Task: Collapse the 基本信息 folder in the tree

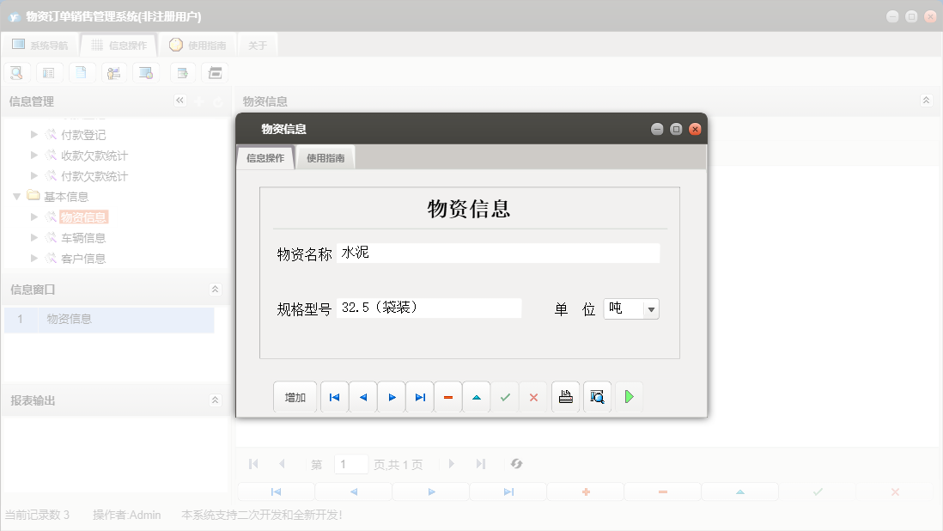Action: coord(16,196)
